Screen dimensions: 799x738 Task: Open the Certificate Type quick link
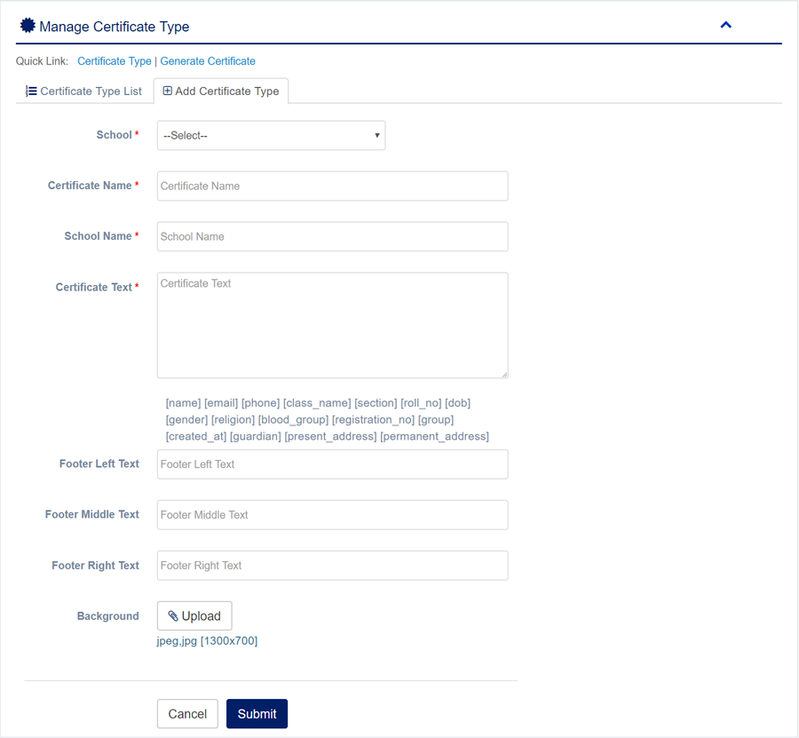pos(115,61)
